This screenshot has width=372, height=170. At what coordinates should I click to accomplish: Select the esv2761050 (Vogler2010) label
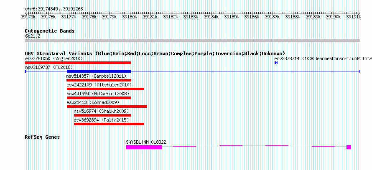[54, 58]
